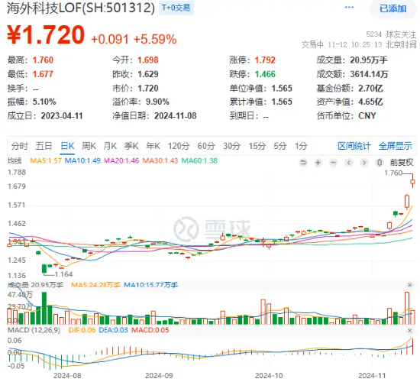Click the 溢价率 value 9.90%
The width and height of the screenshot is (420, 382).
pyautogui.click(x=157, y=102)
